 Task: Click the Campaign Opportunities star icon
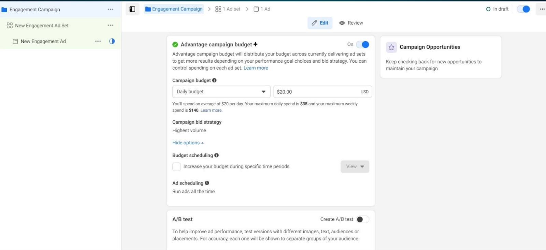click(391, 47)
